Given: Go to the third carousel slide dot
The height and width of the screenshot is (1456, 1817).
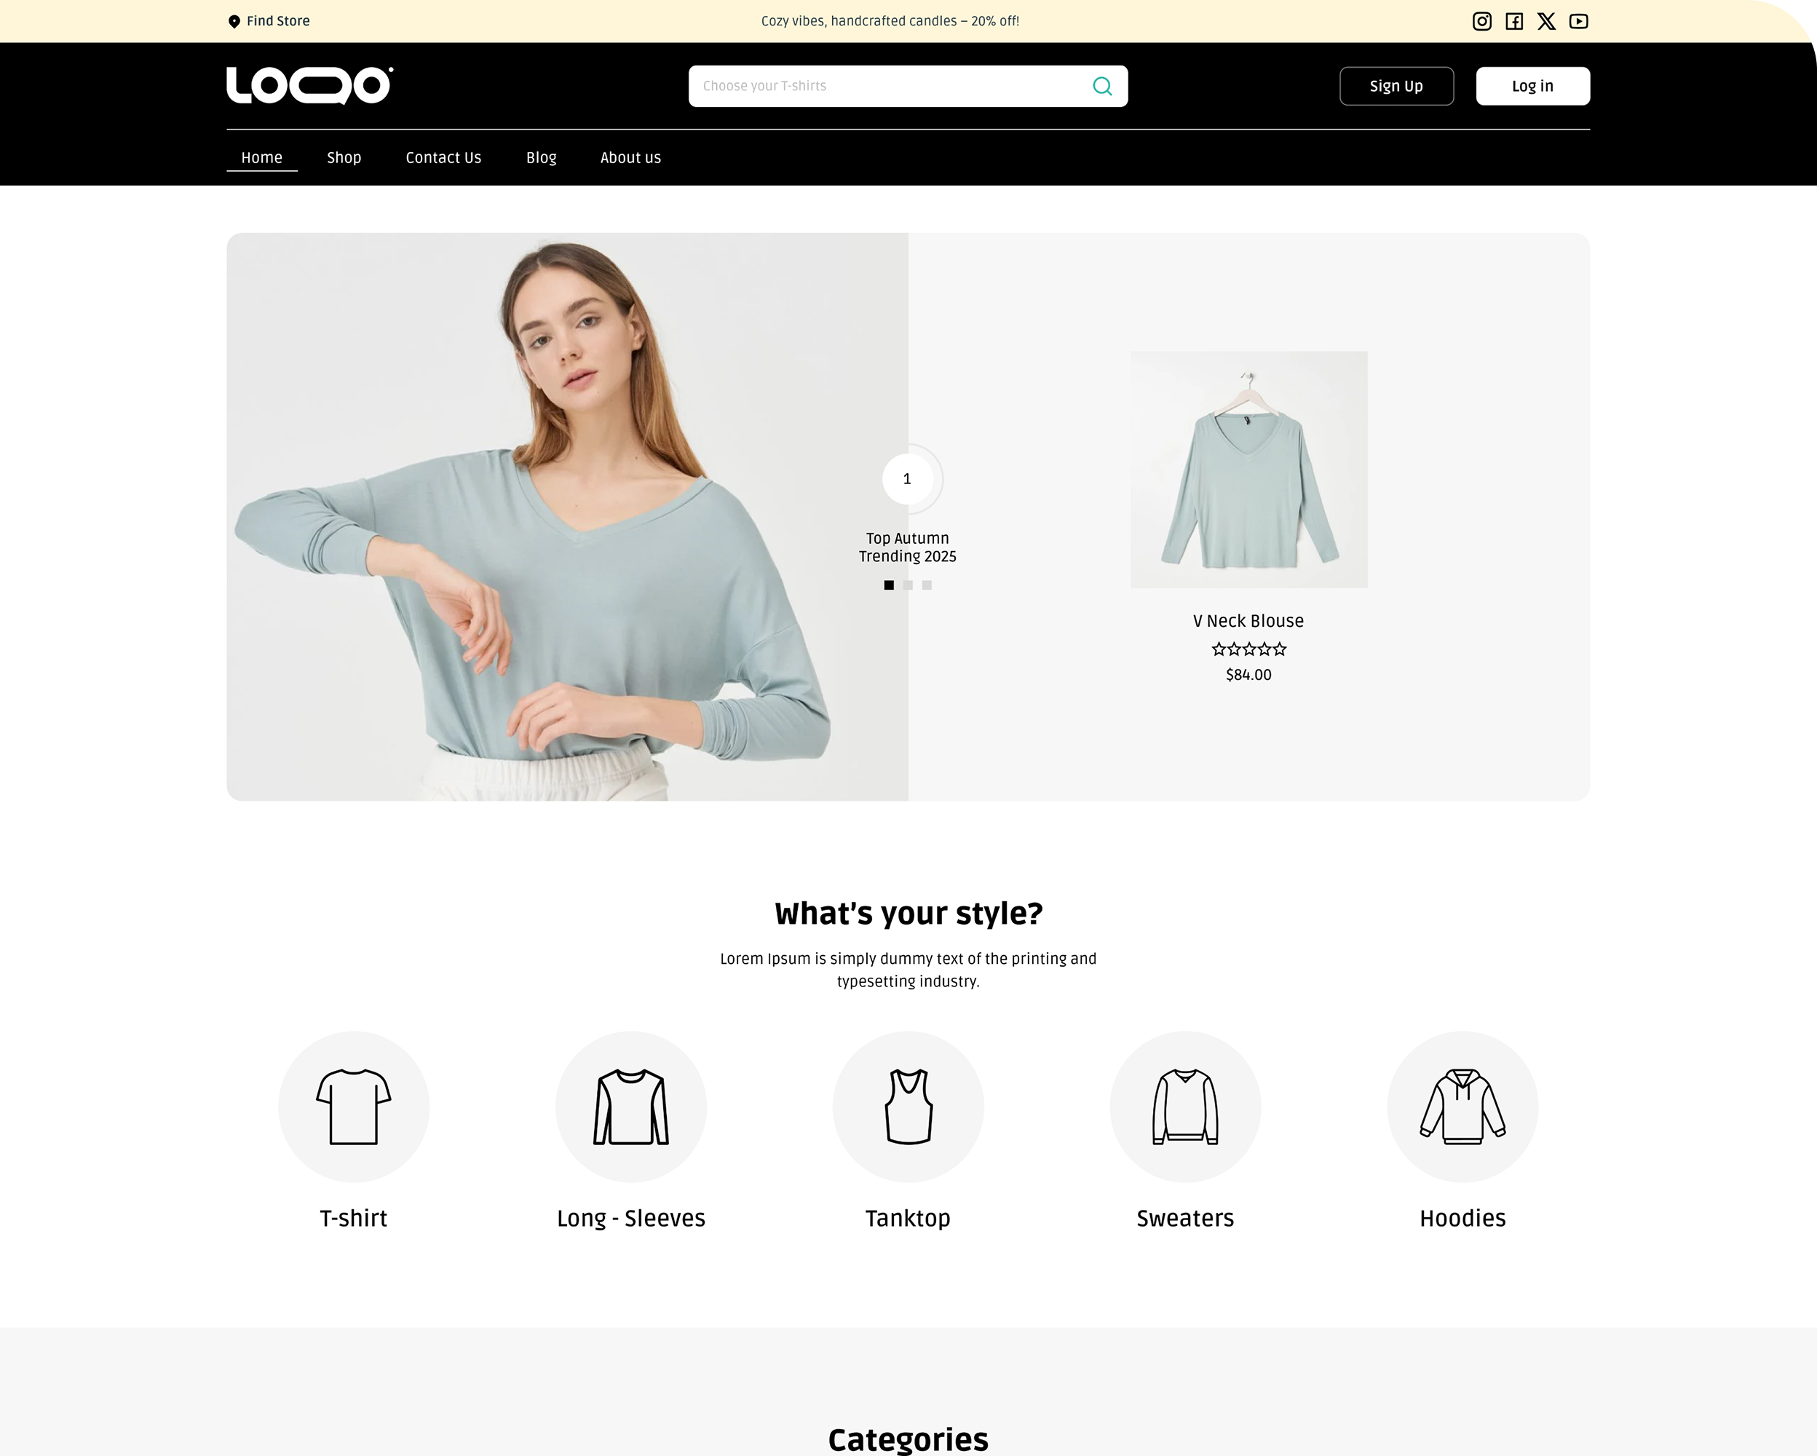Looking at the screenshot, I should coord(927,585).
